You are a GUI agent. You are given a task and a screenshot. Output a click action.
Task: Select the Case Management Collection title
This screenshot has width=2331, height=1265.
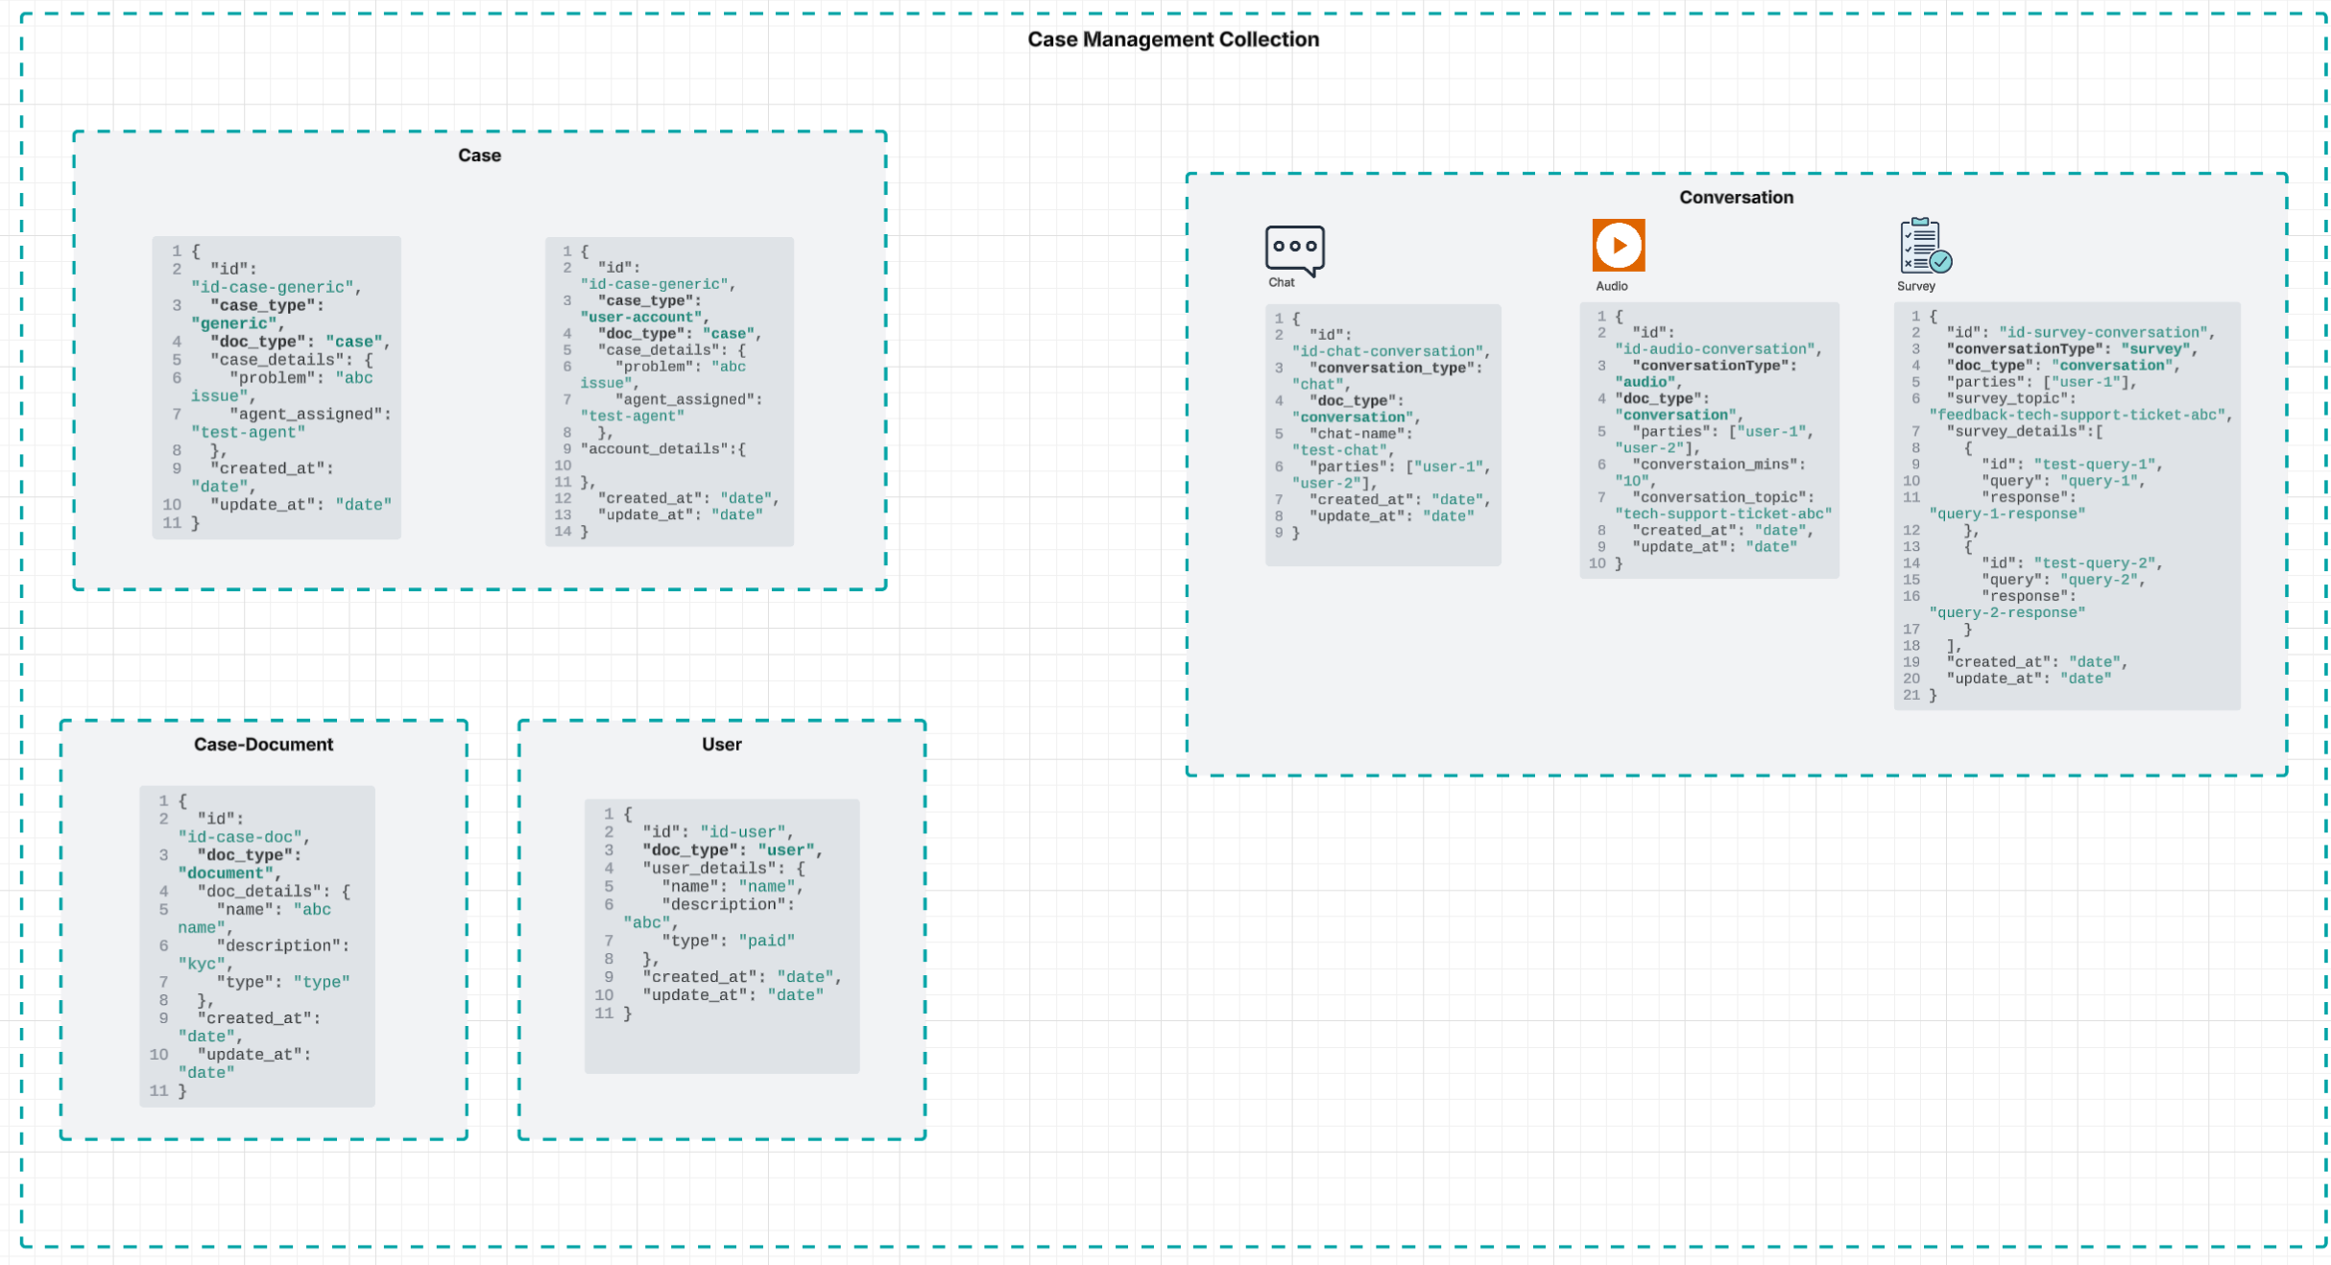(1173, 39)
